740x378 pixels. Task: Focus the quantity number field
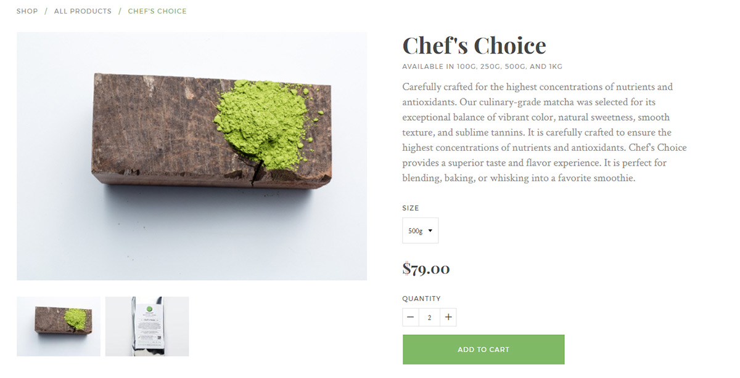[x=429, y=318]
